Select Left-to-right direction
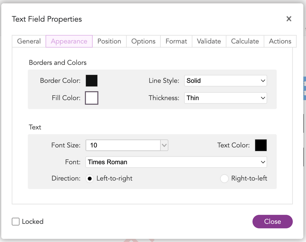Viewport: 306px width, 242px height. tap(90, 178)
